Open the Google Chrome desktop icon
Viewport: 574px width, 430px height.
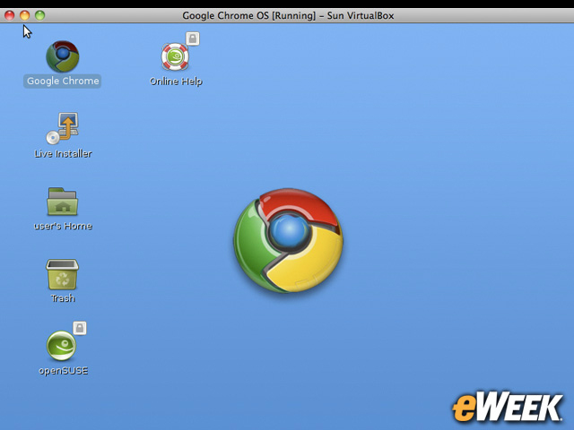(62, 56)
